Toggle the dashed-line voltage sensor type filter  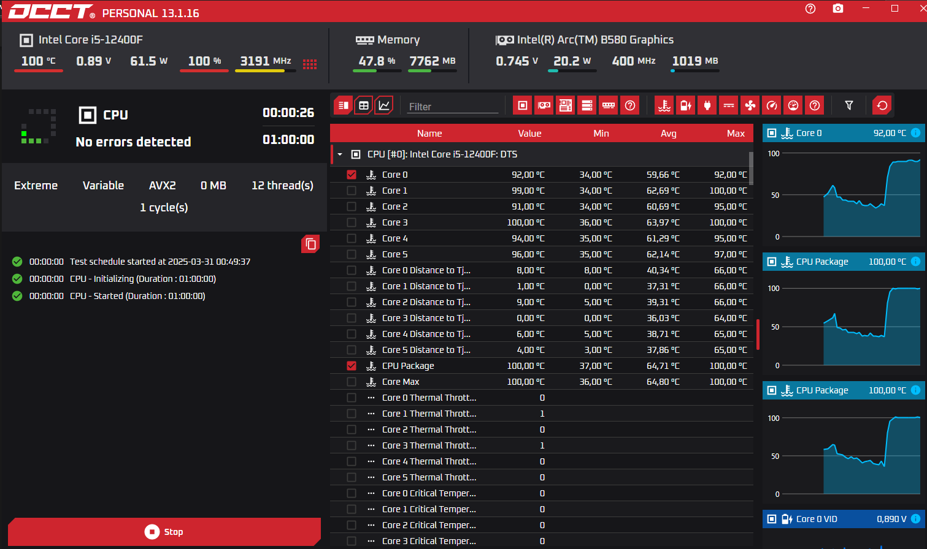(x=729, y=105)
